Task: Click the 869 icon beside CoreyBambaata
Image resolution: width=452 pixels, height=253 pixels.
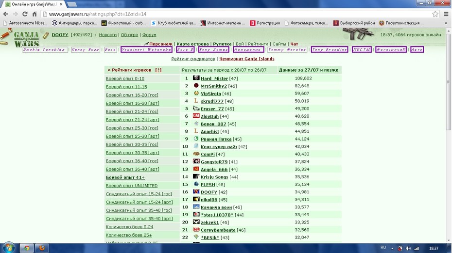Action: (x=196, y=229)
